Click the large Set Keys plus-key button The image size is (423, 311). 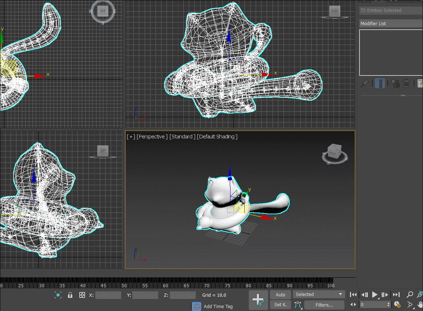click(x=258, y=300)
